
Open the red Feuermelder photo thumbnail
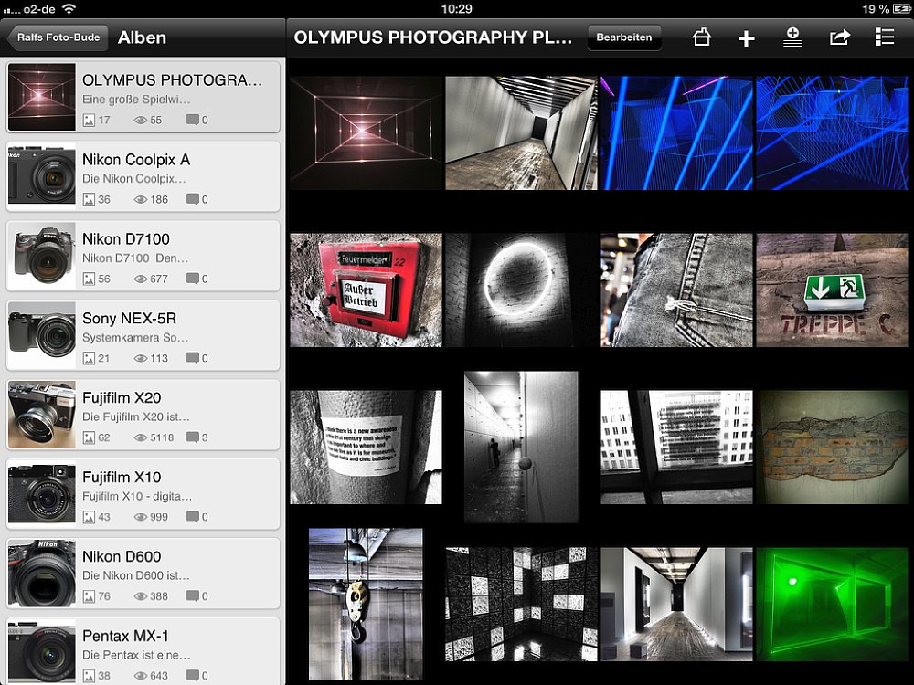coord(366,290)
